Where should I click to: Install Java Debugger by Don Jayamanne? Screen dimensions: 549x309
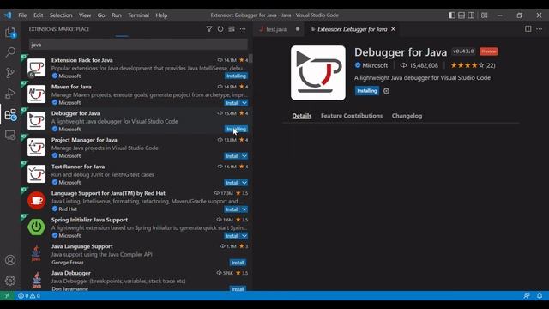238,288
